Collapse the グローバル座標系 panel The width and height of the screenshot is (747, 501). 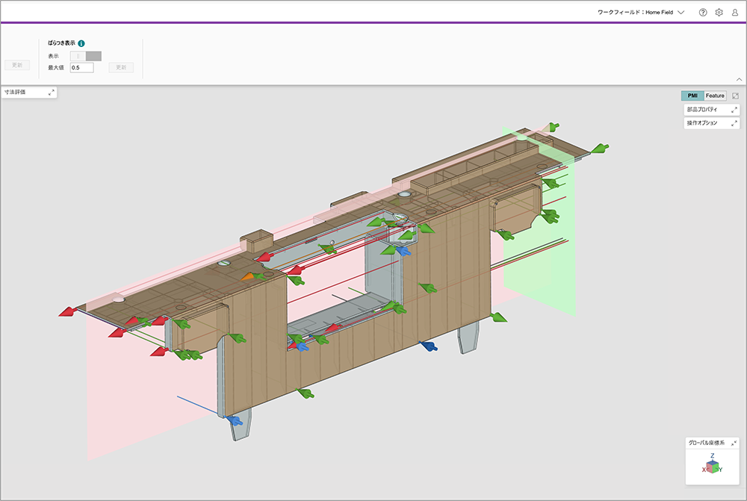tap(734, 443)
